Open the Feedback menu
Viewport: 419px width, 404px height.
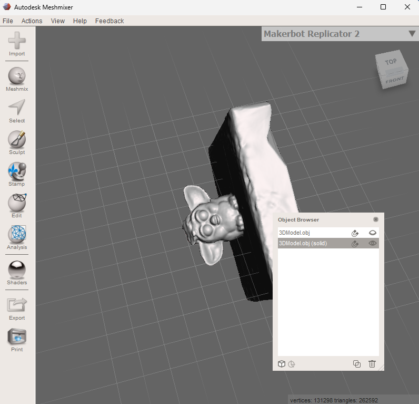[x=109, y=21]
